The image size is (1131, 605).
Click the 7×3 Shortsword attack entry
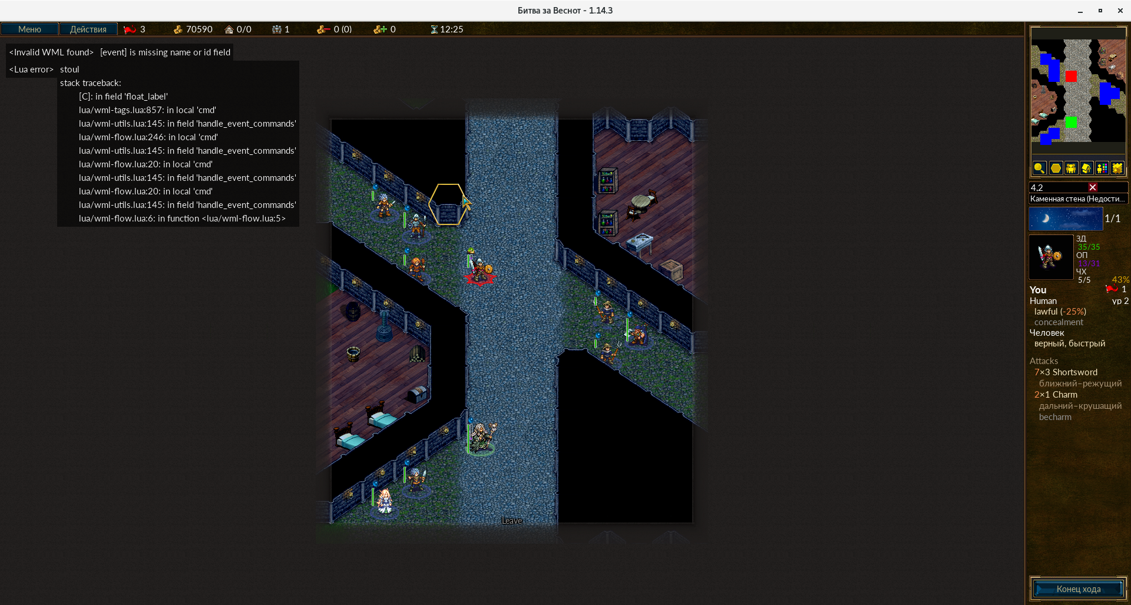pos(1066,372)
